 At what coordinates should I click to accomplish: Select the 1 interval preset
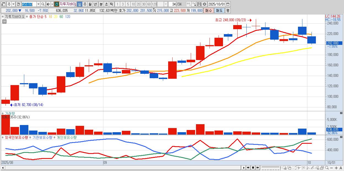pyautogui.click(x=117, y=4)
